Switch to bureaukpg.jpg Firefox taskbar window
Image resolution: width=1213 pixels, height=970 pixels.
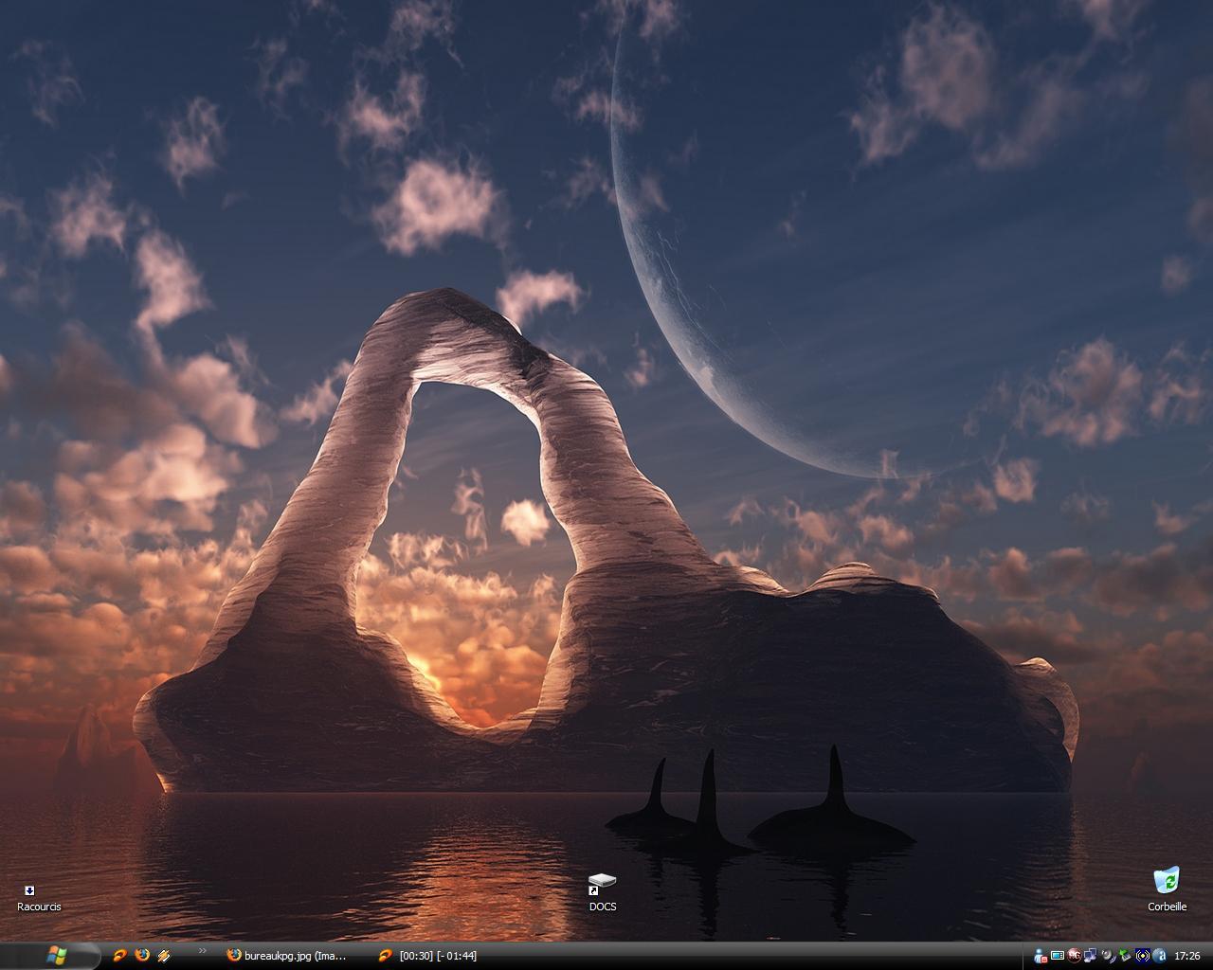pyautogui.click(x=287, y=956)
